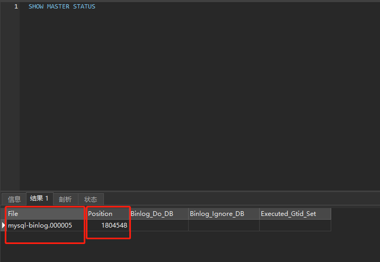380x262 pixels.
Task: Select the Binlog_Do_DB column header
Action: (x=158, y=214)
